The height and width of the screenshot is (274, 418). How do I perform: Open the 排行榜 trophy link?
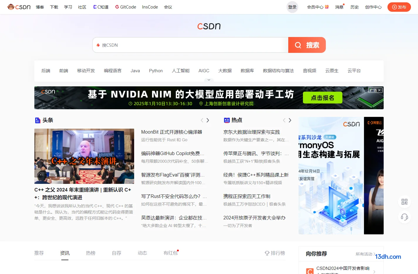275,253
